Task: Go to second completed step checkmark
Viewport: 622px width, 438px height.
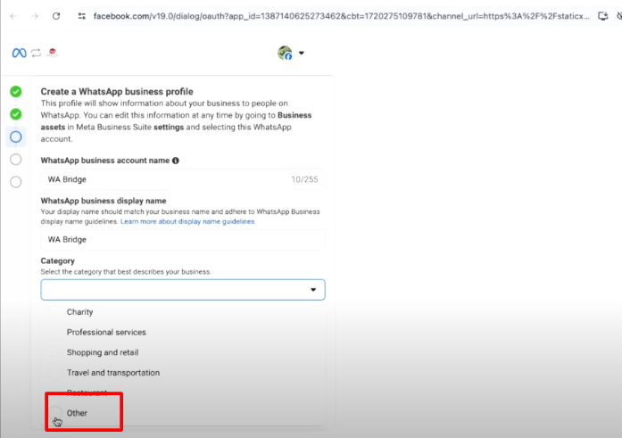Action: pyautogui.click(x=16, y=114)
